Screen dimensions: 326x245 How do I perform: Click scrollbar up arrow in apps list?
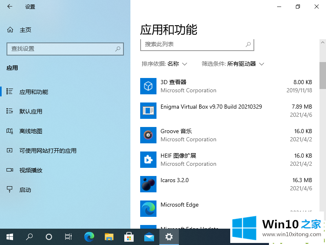[x=323, y=42]
